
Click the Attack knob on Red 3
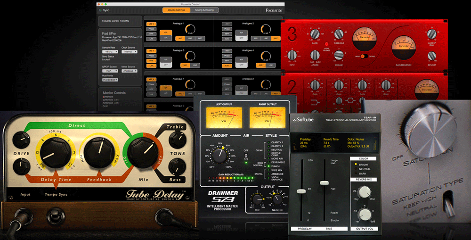click(315, 55)
